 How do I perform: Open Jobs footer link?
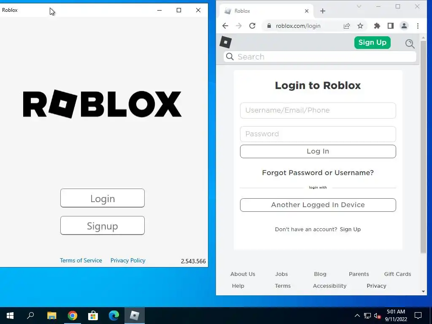coord(281,274)
